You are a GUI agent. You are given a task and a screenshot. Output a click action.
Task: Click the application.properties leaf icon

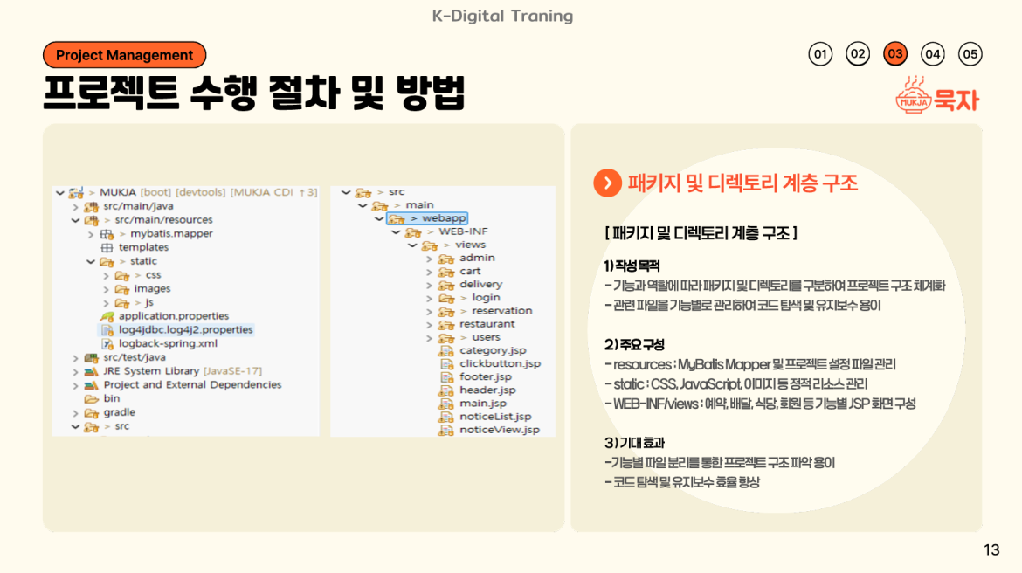pos(107,316)
